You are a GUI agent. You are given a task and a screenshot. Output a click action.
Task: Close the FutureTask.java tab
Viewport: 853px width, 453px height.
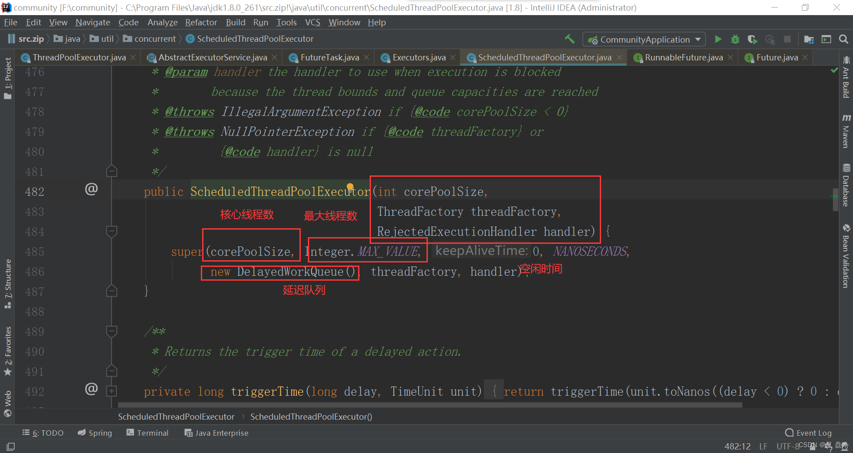(367, 57)
